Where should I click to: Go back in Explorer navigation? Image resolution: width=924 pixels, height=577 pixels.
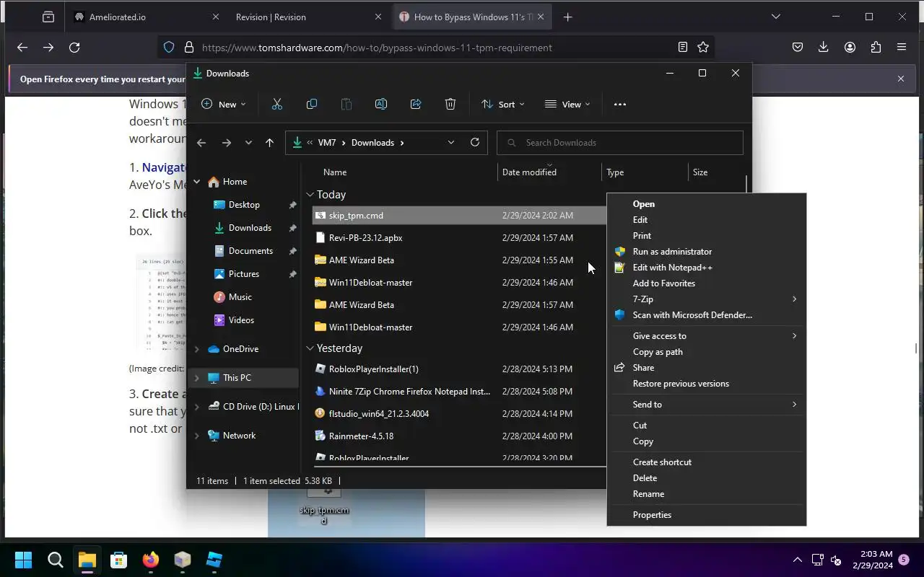pos(201,143)
